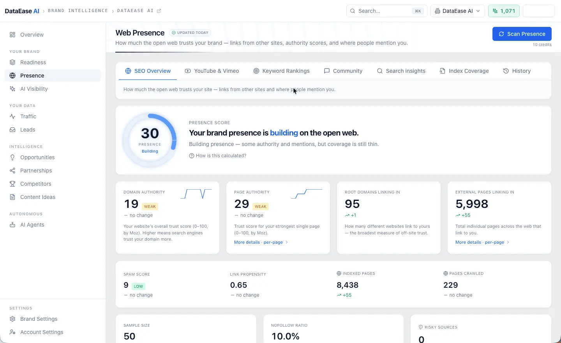
Task: Click the shield icon next to Risky Sources
Action: pyautogui.click(x=421, y=327)
